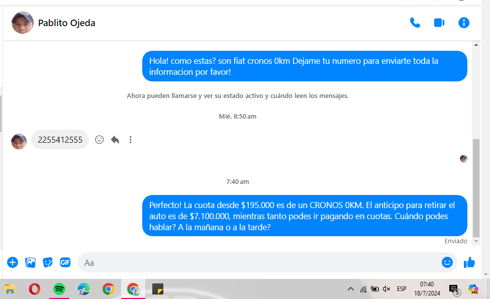
Task: Start a voice call with Pablito Ojeda
Action: pos(415,23)
